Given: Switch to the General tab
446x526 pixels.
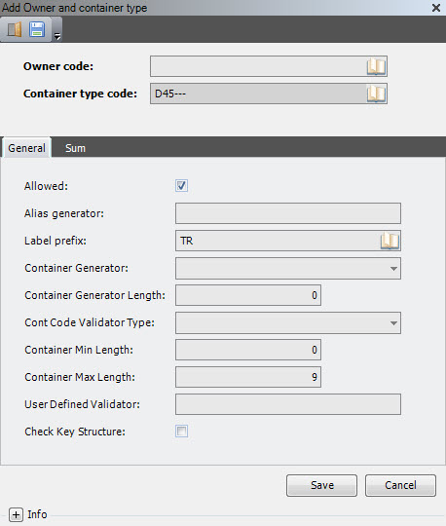Looking at the screenshot, I should pyautogui.click(x=26, y=148).
